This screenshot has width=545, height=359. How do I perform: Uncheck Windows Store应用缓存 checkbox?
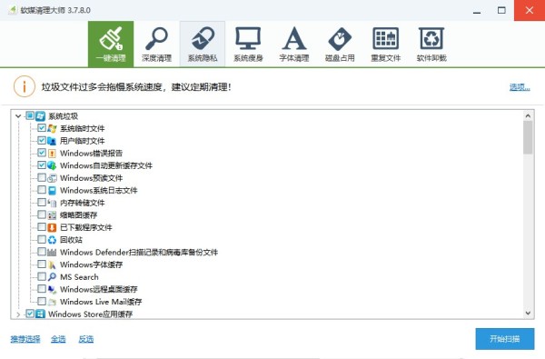[x=30, y=314]
